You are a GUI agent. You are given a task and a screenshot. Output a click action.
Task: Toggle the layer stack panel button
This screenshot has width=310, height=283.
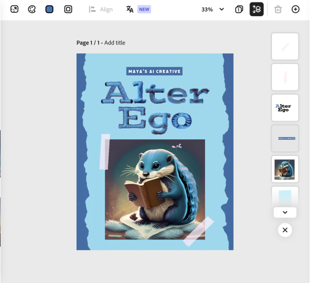pyautogui.click(x=257, y=9)
